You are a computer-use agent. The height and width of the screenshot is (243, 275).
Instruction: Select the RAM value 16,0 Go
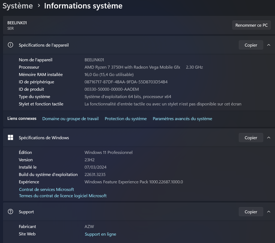tap(109, 75)
